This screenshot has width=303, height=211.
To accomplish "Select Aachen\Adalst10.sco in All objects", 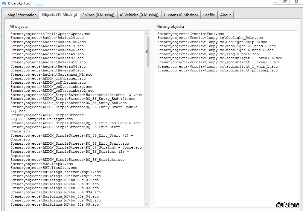I will tap(47, 38).
